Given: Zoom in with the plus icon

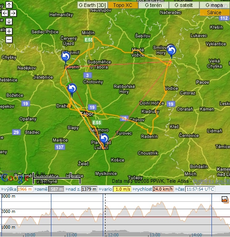Looking at the screenshot, I should click(9, 31).
